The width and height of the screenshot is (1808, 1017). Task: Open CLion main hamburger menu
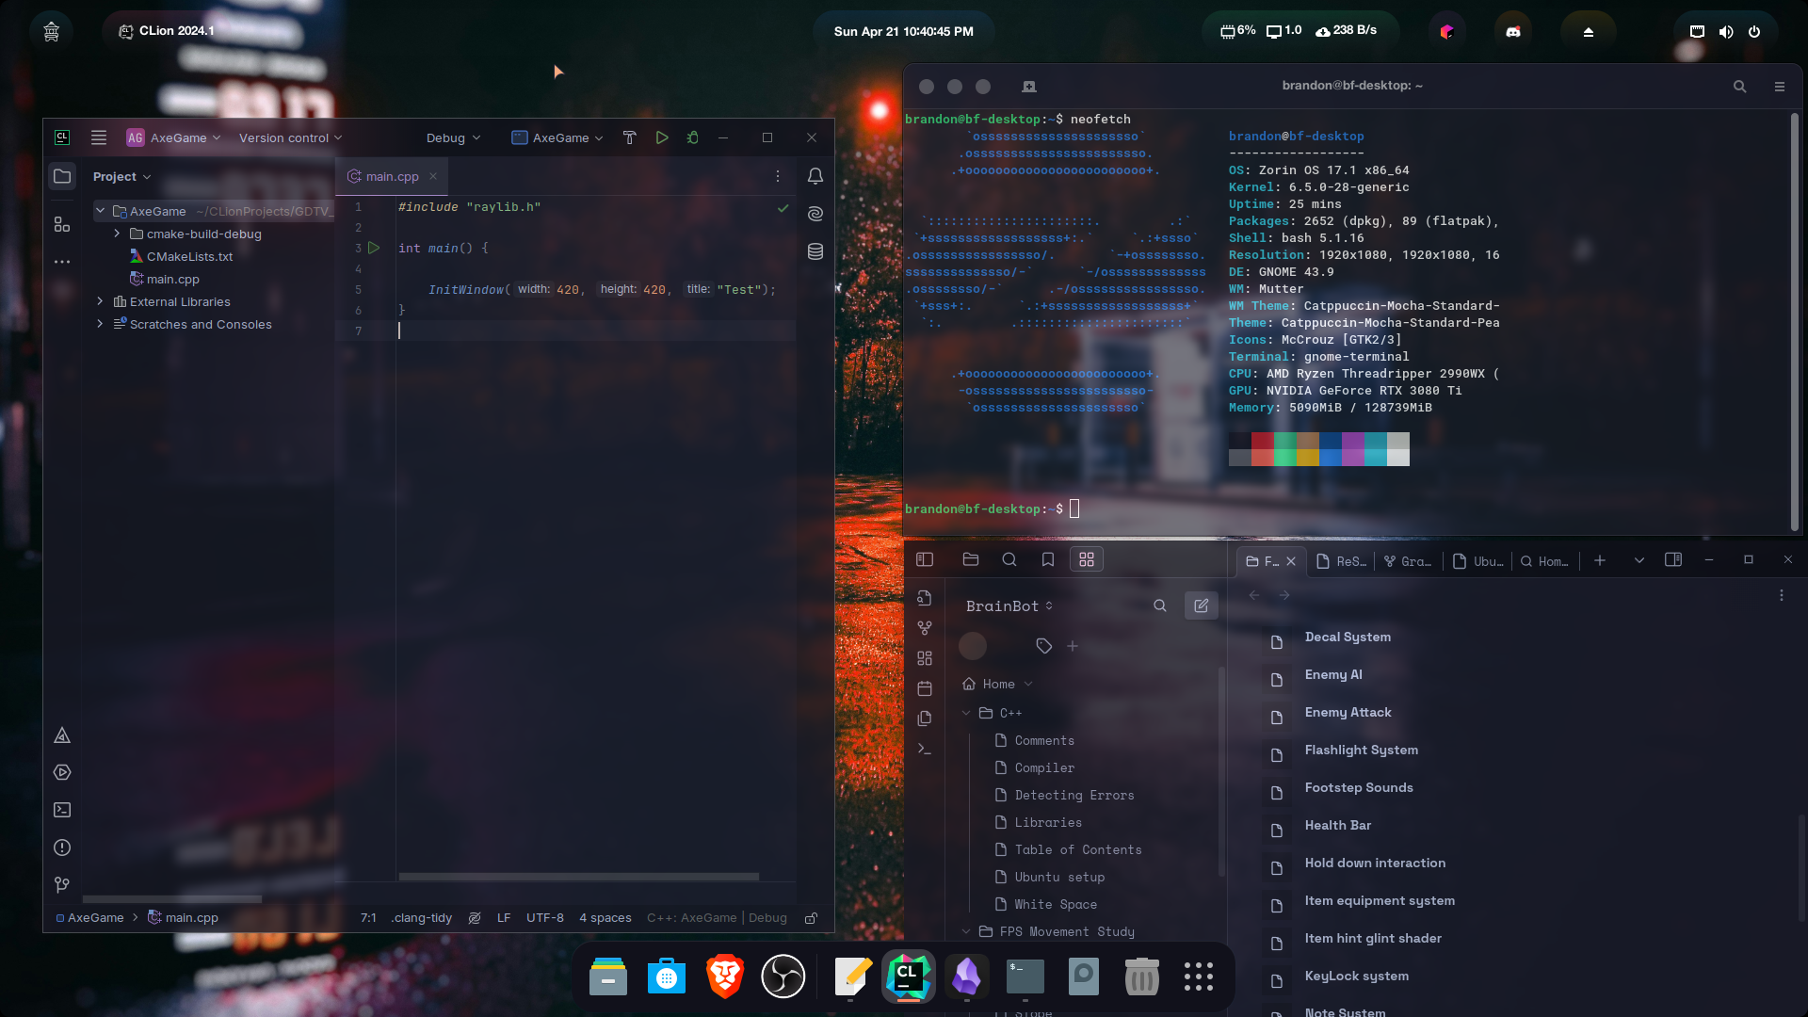pos(99,137)
